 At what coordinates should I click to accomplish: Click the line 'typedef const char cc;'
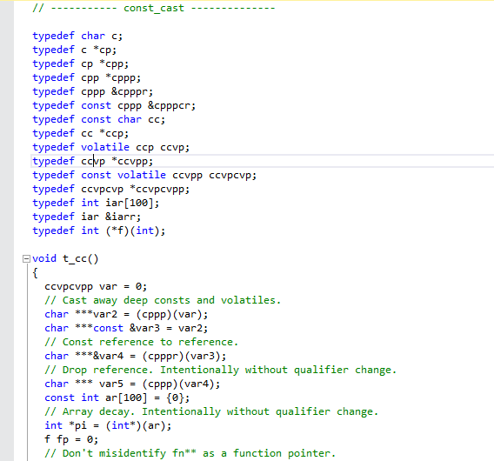tap(99, 119)
